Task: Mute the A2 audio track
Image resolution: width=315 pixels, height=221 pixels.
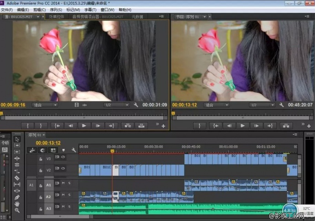Action: pyautogui.click(x=63, y=195)
